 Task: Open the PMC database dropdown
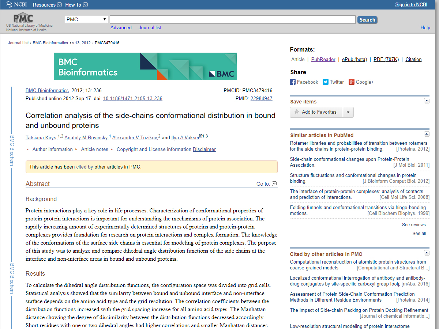click(86, 19)
